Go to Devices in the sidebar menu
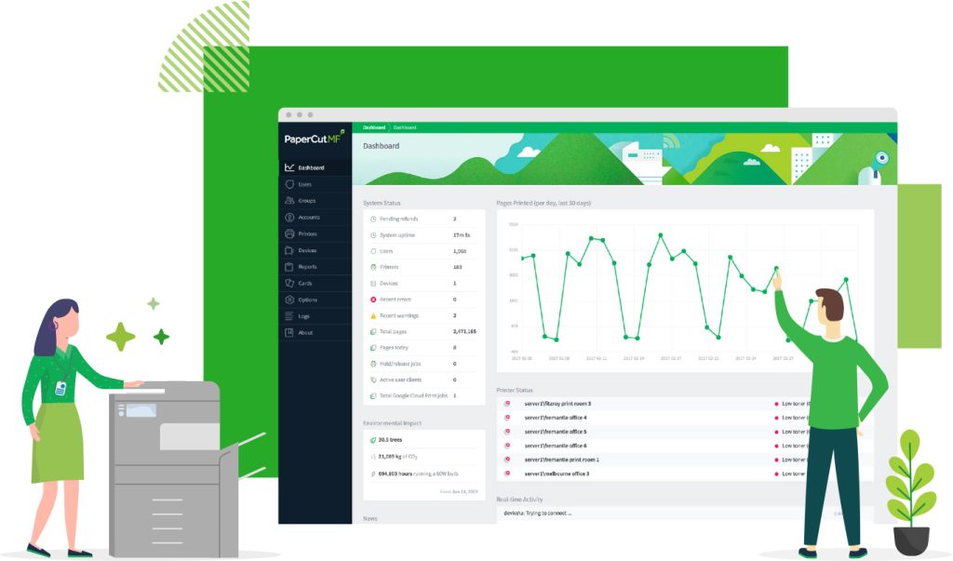Image resolution: width=953 pixels, height=561 pixels. click(307, 250)
